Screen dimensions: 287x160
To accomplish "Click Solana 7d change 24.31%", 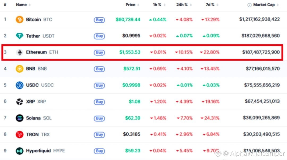I will 210,118.
